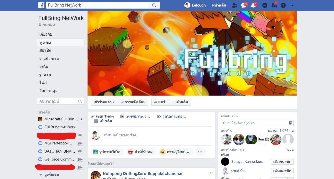This screenshot has height=179, width=334.
Task: Open the ความรู้สึก feeling emoji option
Action: 175,152
